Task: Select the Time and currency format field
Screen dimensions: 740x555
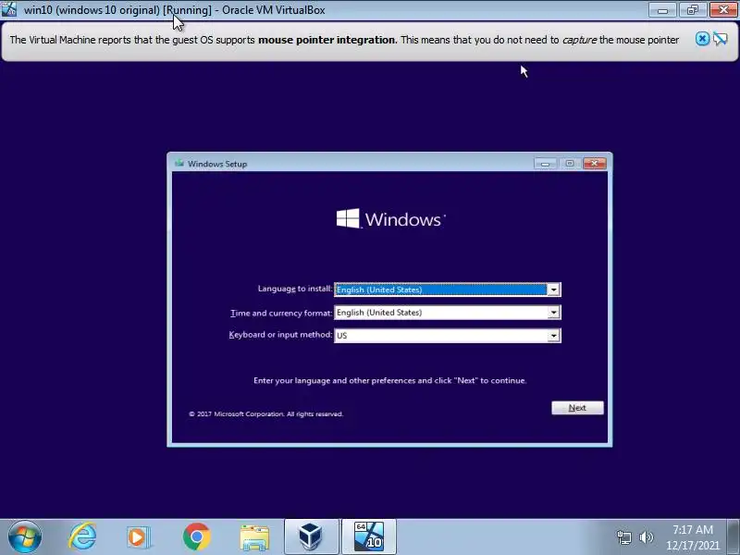Action: click(x=448, y=313)
